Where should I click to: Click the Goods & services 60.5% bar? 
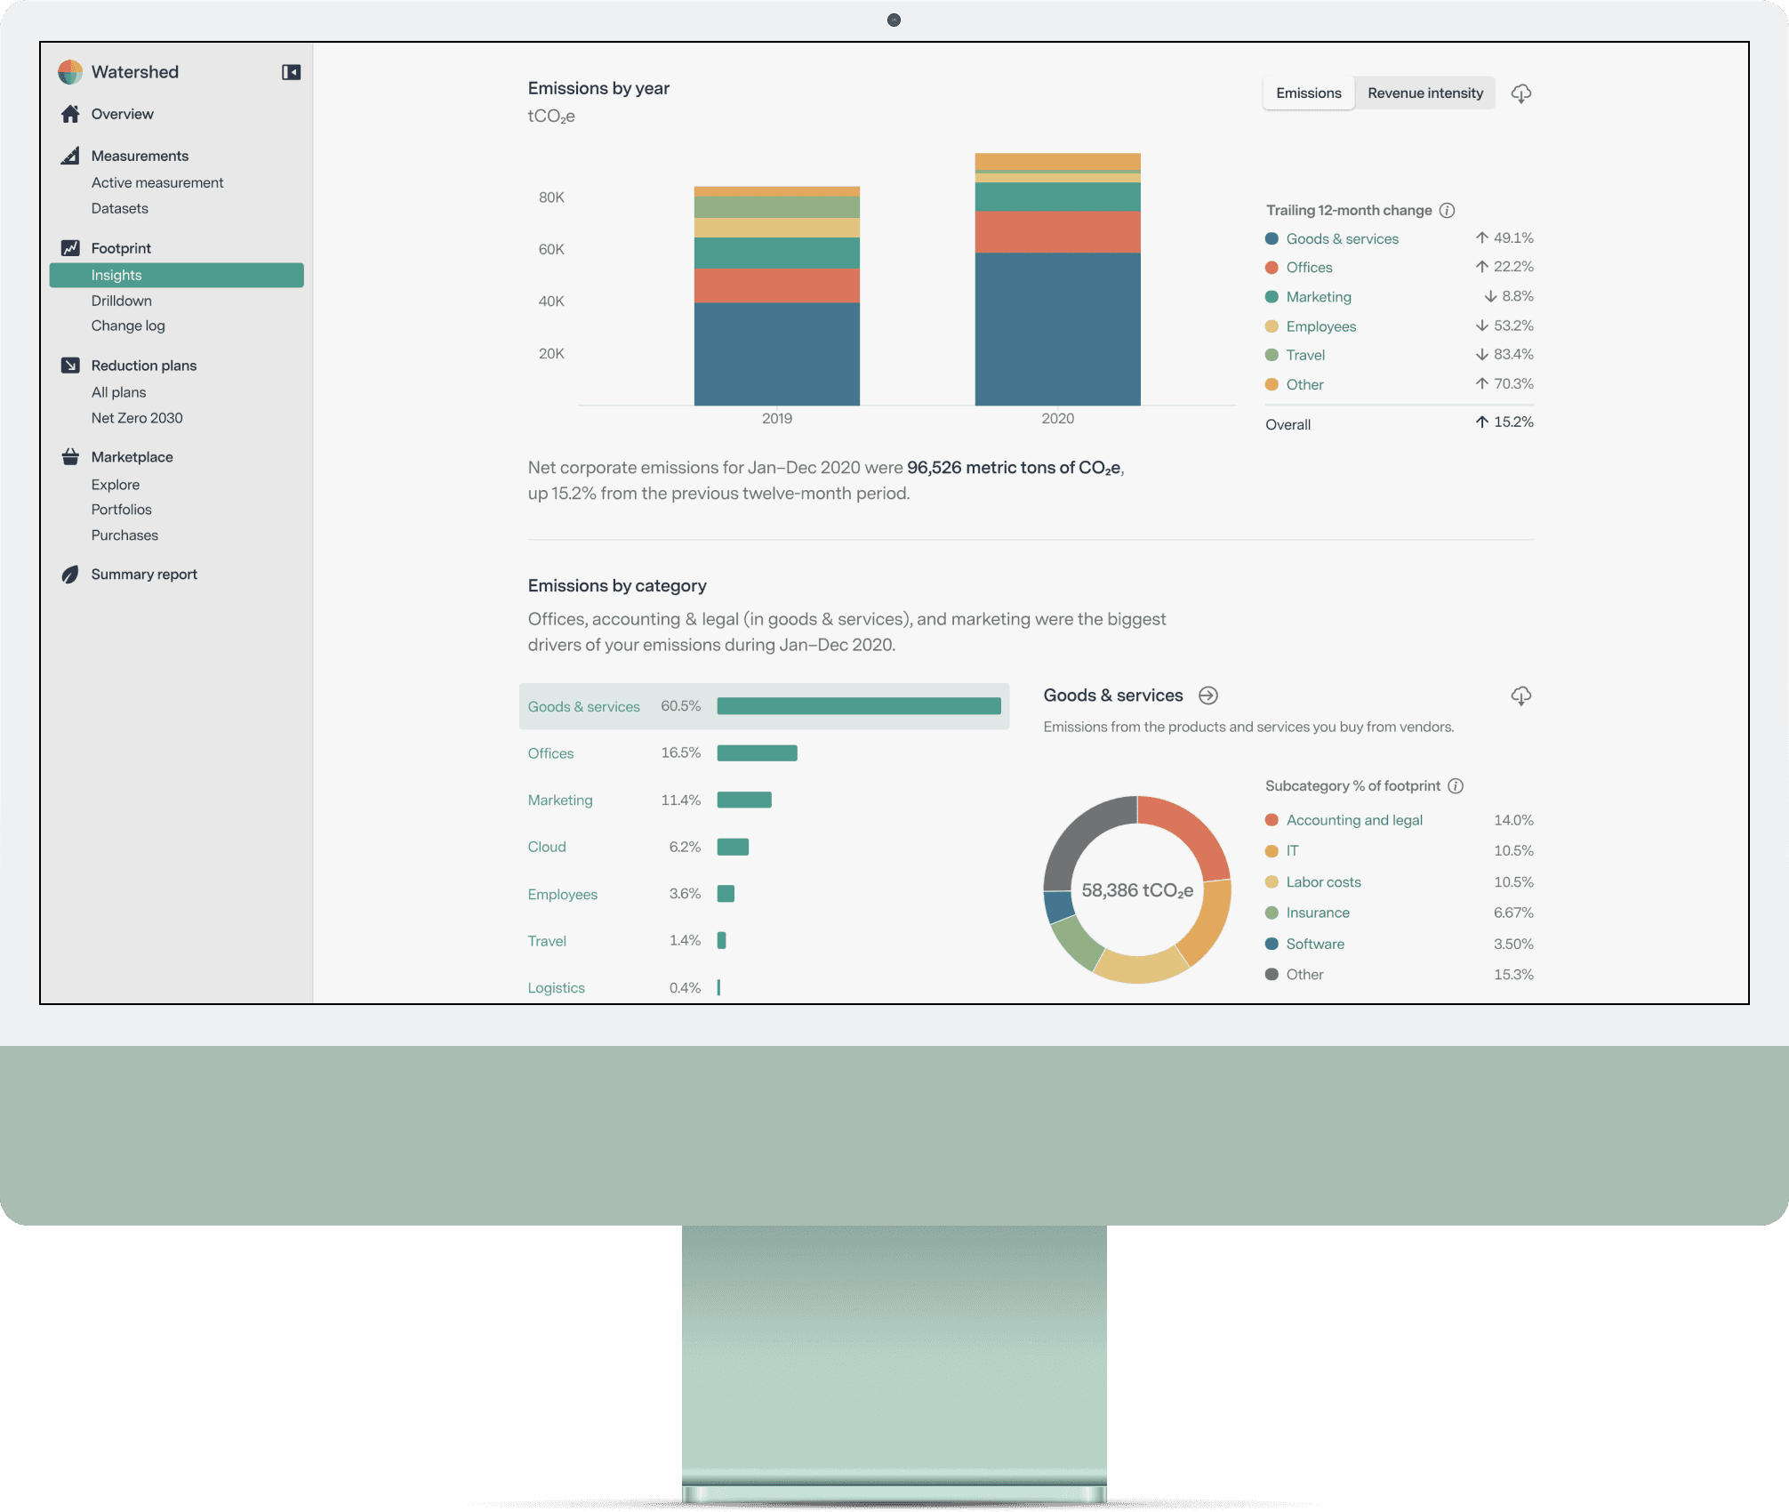(x=859, y=706)
